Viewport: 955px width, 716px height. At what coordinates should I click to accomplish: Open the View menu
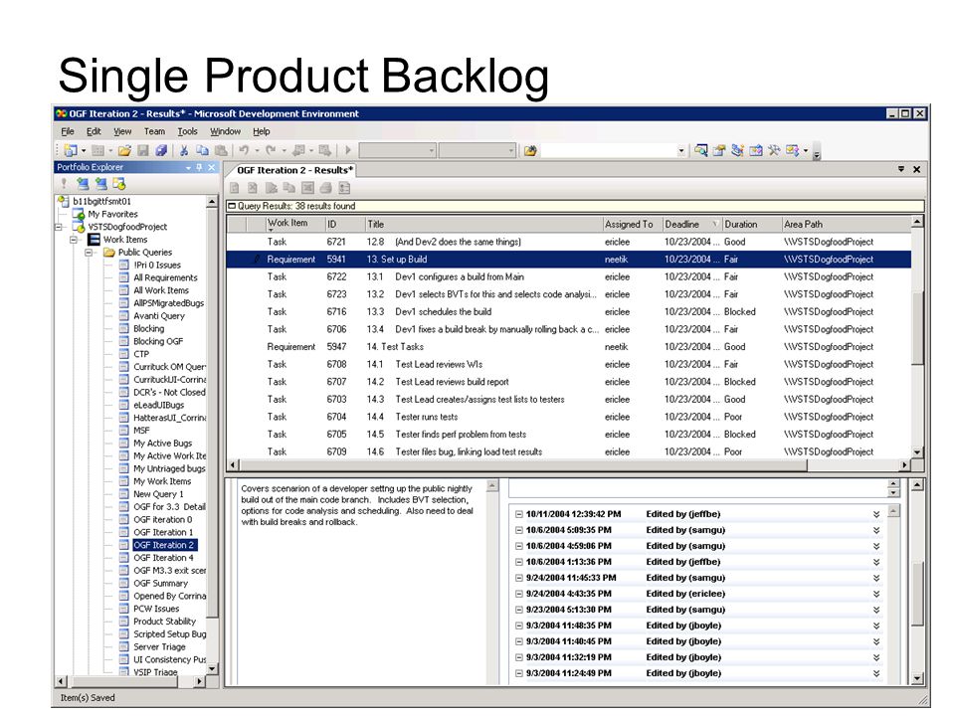(122, 131)
